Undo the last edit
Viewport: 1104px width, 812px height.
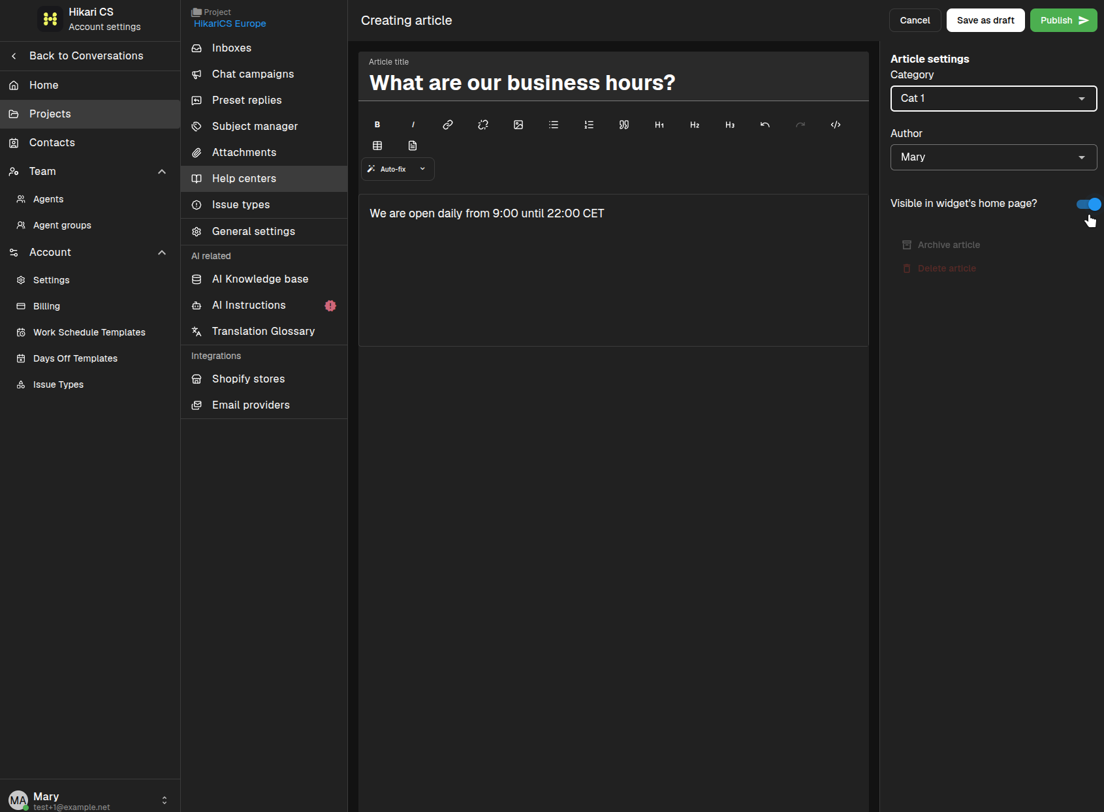pyautogui.click(x=765, y=125)
